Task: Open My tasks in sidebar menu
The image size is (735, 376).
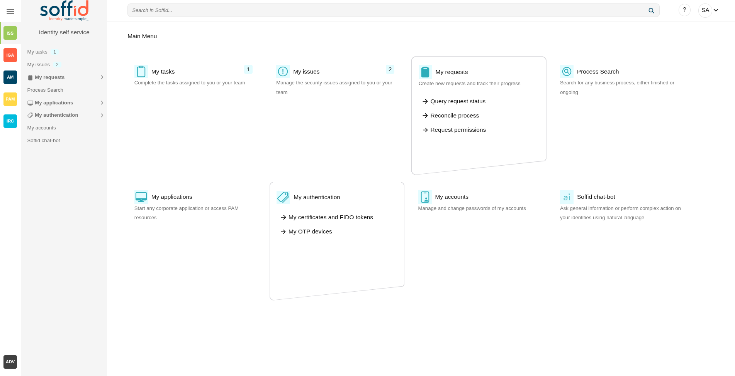Action: [37, 52]
